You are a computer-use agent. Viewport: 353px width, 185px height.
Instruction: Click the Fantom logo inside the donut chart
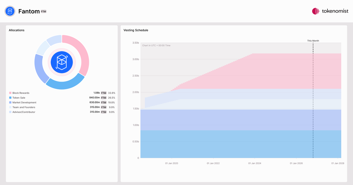pyautogui.click(x=62, y=62)
